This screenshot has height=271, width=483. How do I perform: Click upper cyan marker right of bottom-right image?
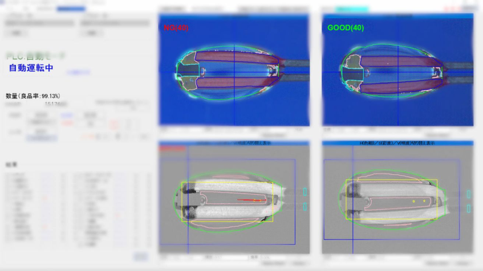[469, 194]
